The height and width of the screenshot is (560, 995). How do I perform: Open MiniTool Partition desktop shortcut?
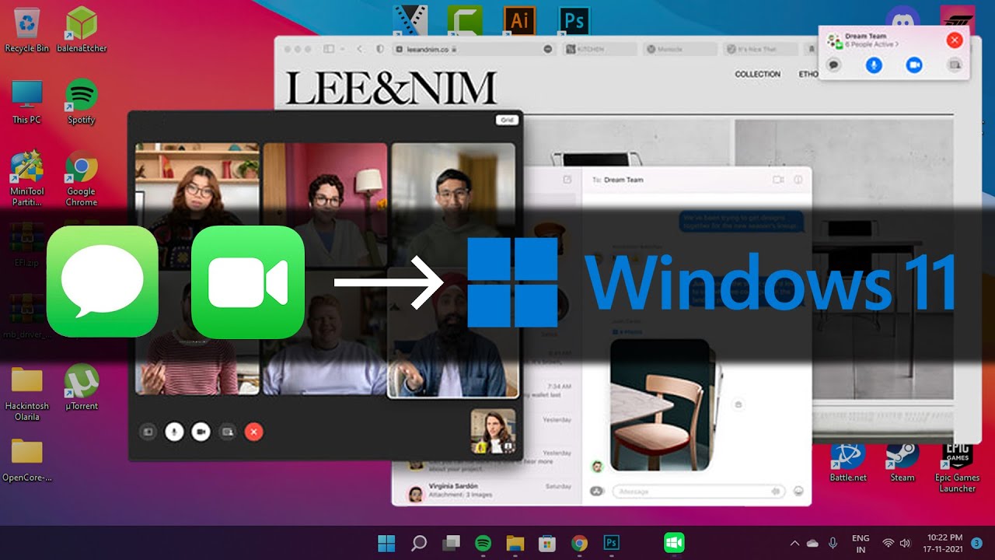[26, 178]
